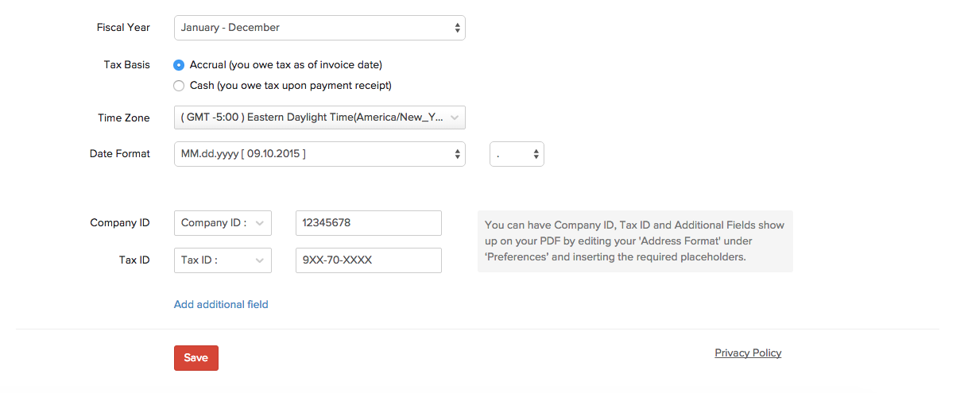The image size is (964, 393).
Task: Click Add additional field link
Action: point(221,304)
